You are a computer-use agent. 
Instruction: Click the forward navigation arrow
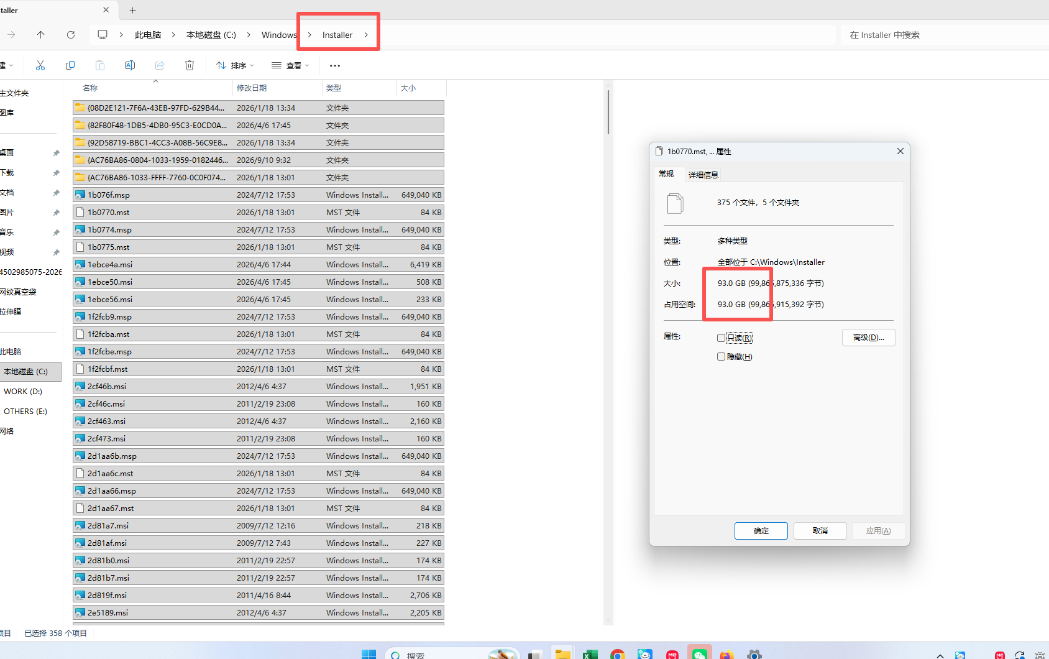click(x=11, y=35)
